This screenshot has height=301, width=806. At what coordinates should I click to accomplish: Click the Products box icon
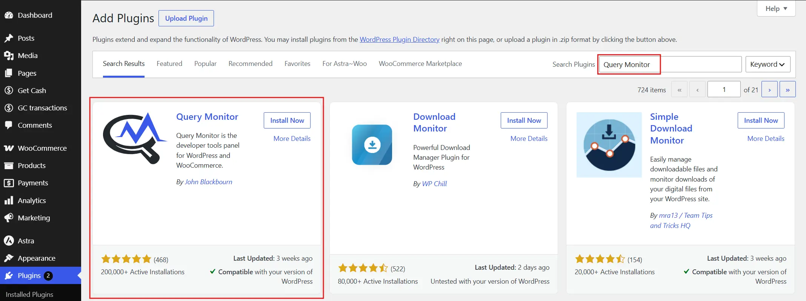[x=9, y=165]
